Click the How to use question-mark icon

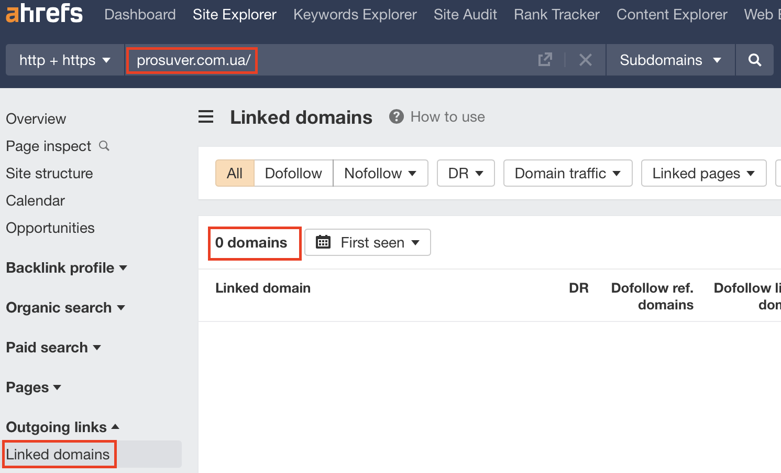click(x=397, y=116)
